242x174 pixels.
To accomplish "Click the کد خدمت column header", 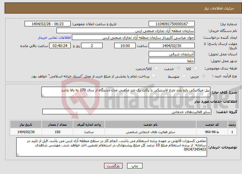I will pos(212,125).
